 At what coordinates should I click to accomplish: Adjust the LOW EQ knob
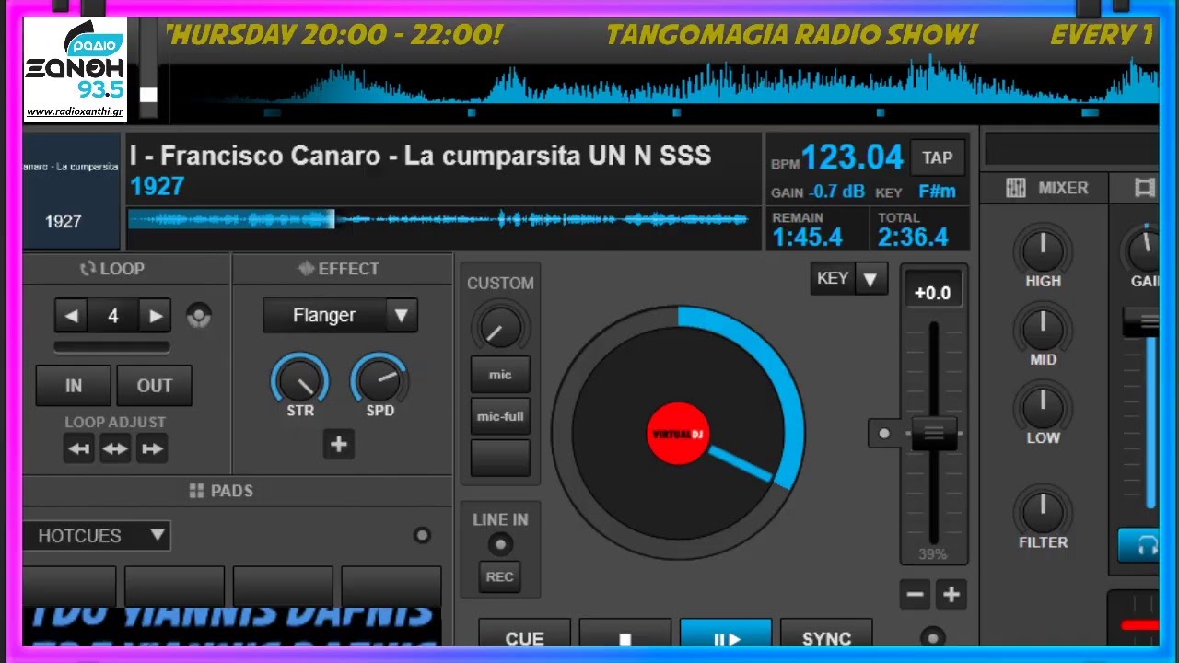1043,406
